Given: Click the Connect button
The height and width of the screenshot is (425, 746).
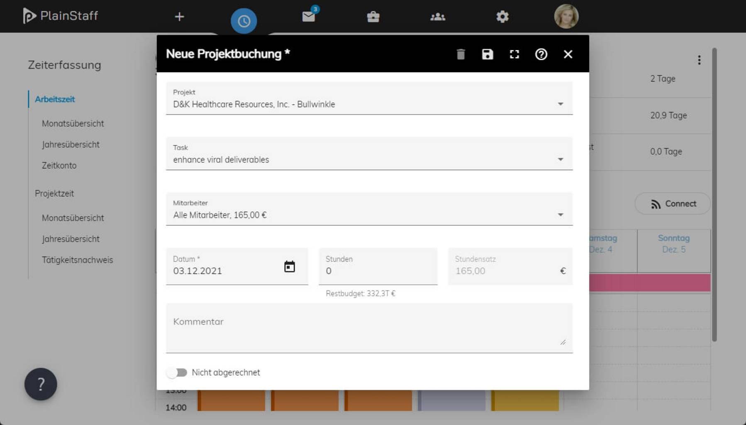Looking at the screenshot, I should 673,204.
